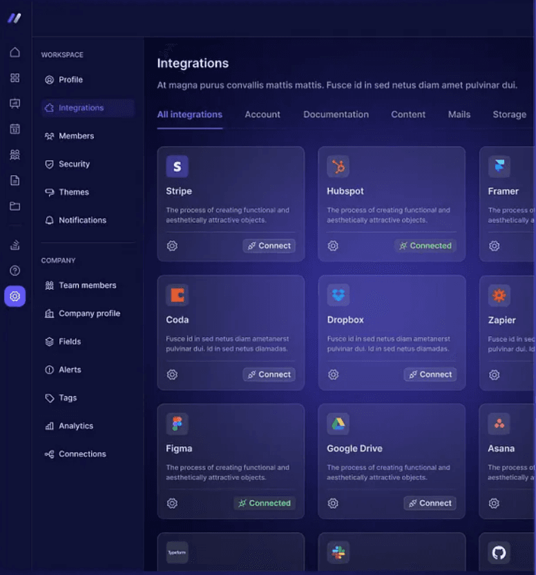Connect the Coda integration
Viewport: 536px width, 575px height.
pos(269,374)
